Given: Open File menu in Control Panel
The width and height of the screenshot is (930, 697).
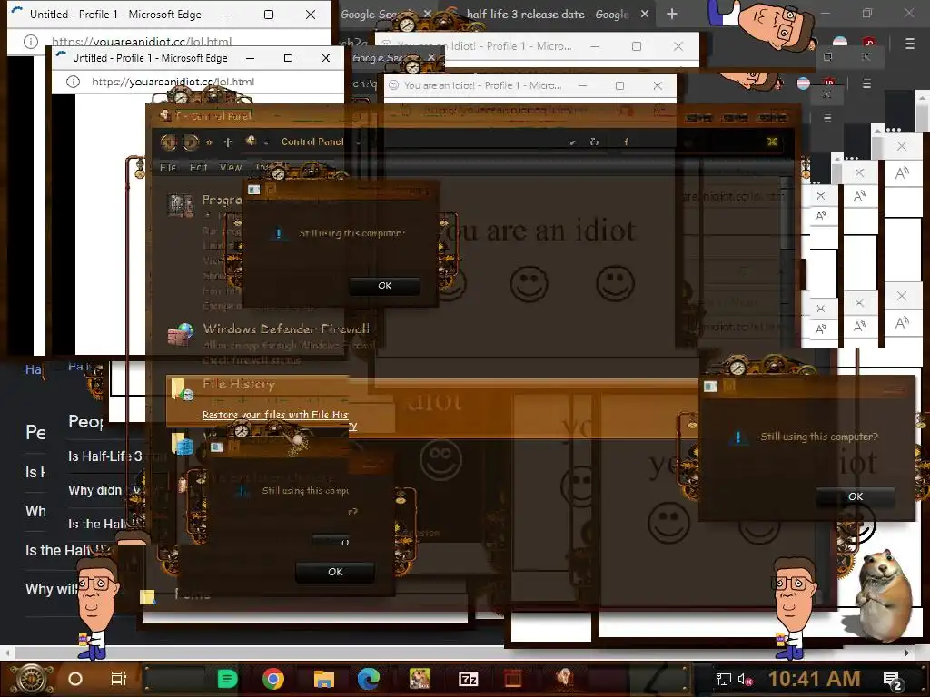Looking at the screenshot, I should (168, 167).
